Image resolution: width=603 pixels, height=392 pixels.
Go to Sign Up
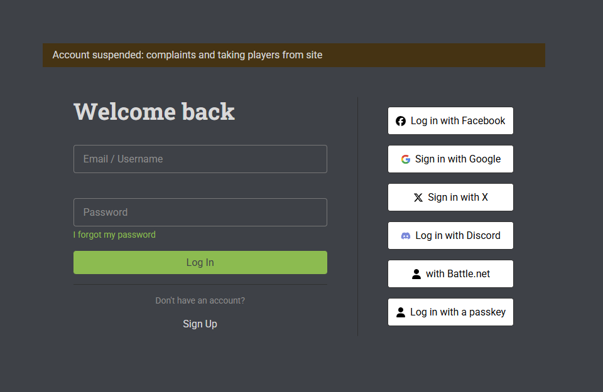(200, 324)
